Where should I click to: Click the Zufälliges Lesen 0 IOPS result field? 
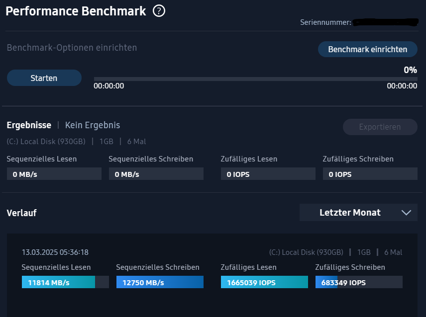268,174
